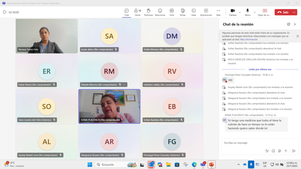Open the emoji picker in the chat compose box
This screenshot has width=301, height=169.
(x=273, y=151)
